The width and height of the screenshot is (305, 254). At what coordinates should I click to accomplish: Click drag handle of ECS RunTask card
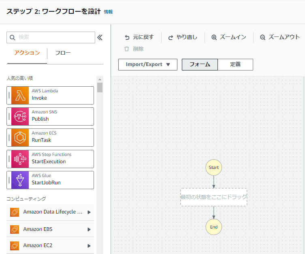[x=9, y=137]
